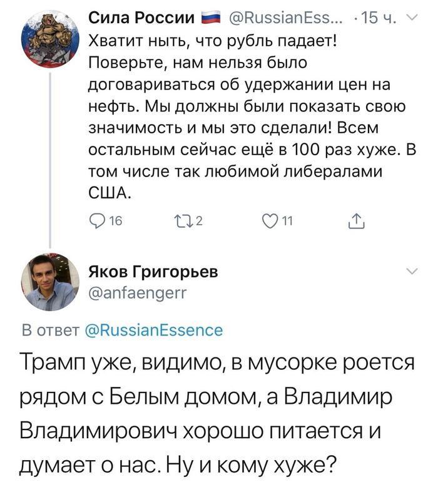Click the retweet count 2
The width and height of the screenshot is (438, 482).
pyautogui.click(x=200, y=220)
